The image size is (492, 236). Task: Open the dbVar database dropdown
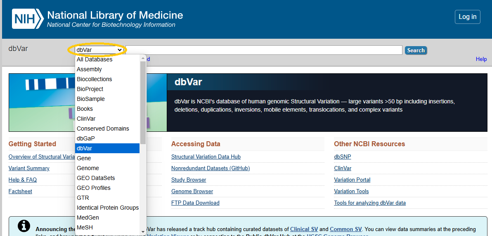[x=99, y=50]
